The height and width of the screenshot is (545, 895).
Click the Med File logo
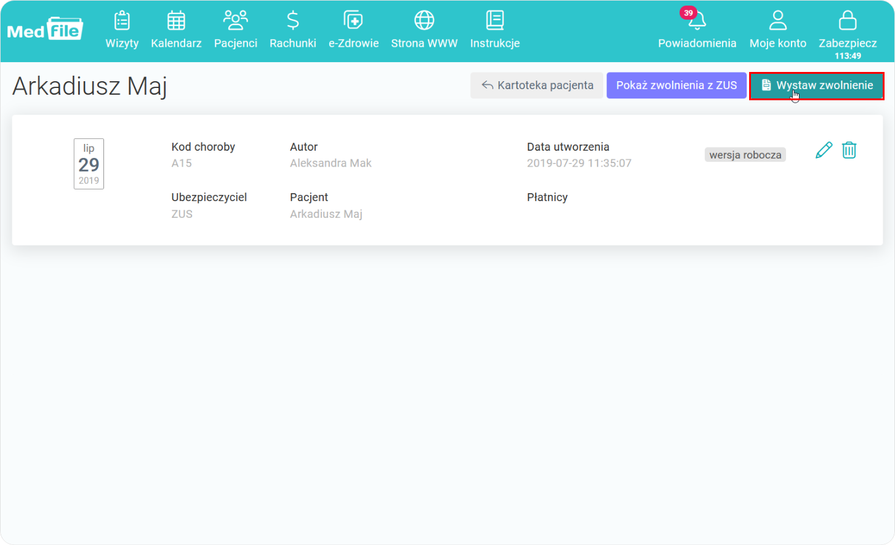[45, 28]
